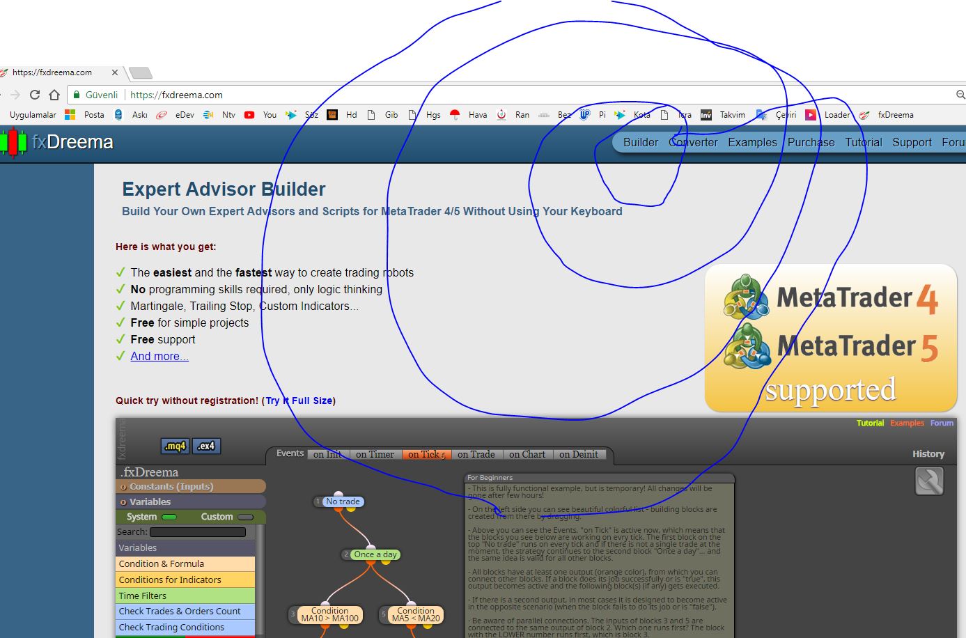Open the Gib bookmark
This screenshot has height=638, width=966.
[x=382, y=115]
